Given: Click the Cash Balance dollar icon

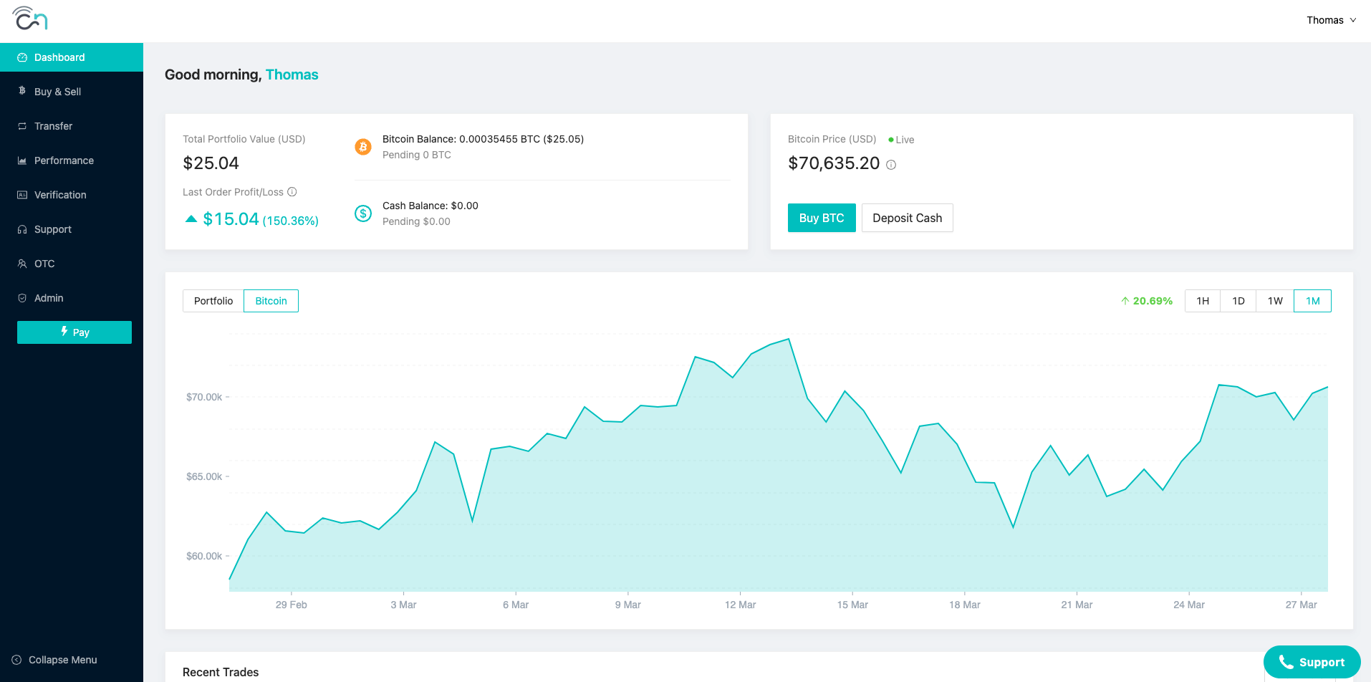Looking at the screenshot, I should (x=363, y=213).
